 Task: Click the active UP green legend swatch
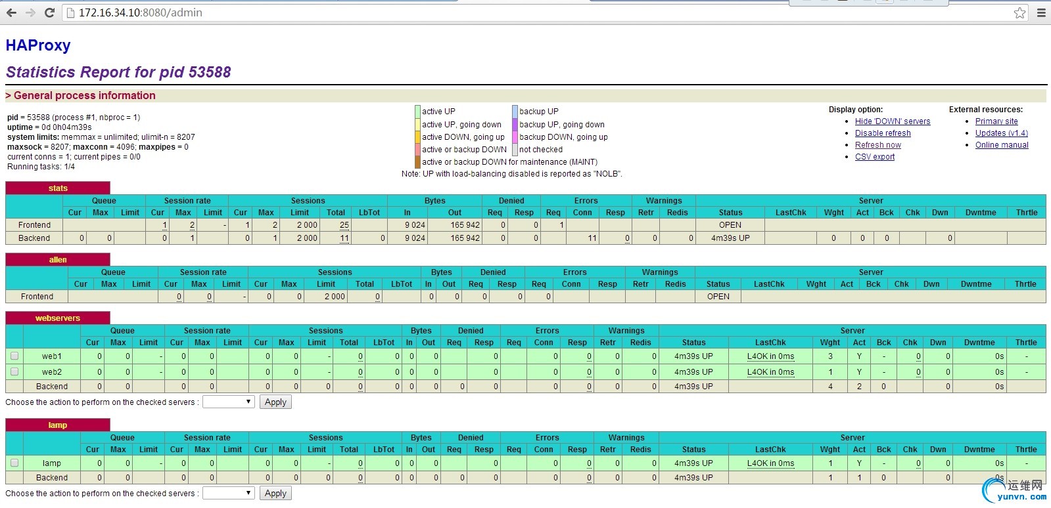(417, 112)
